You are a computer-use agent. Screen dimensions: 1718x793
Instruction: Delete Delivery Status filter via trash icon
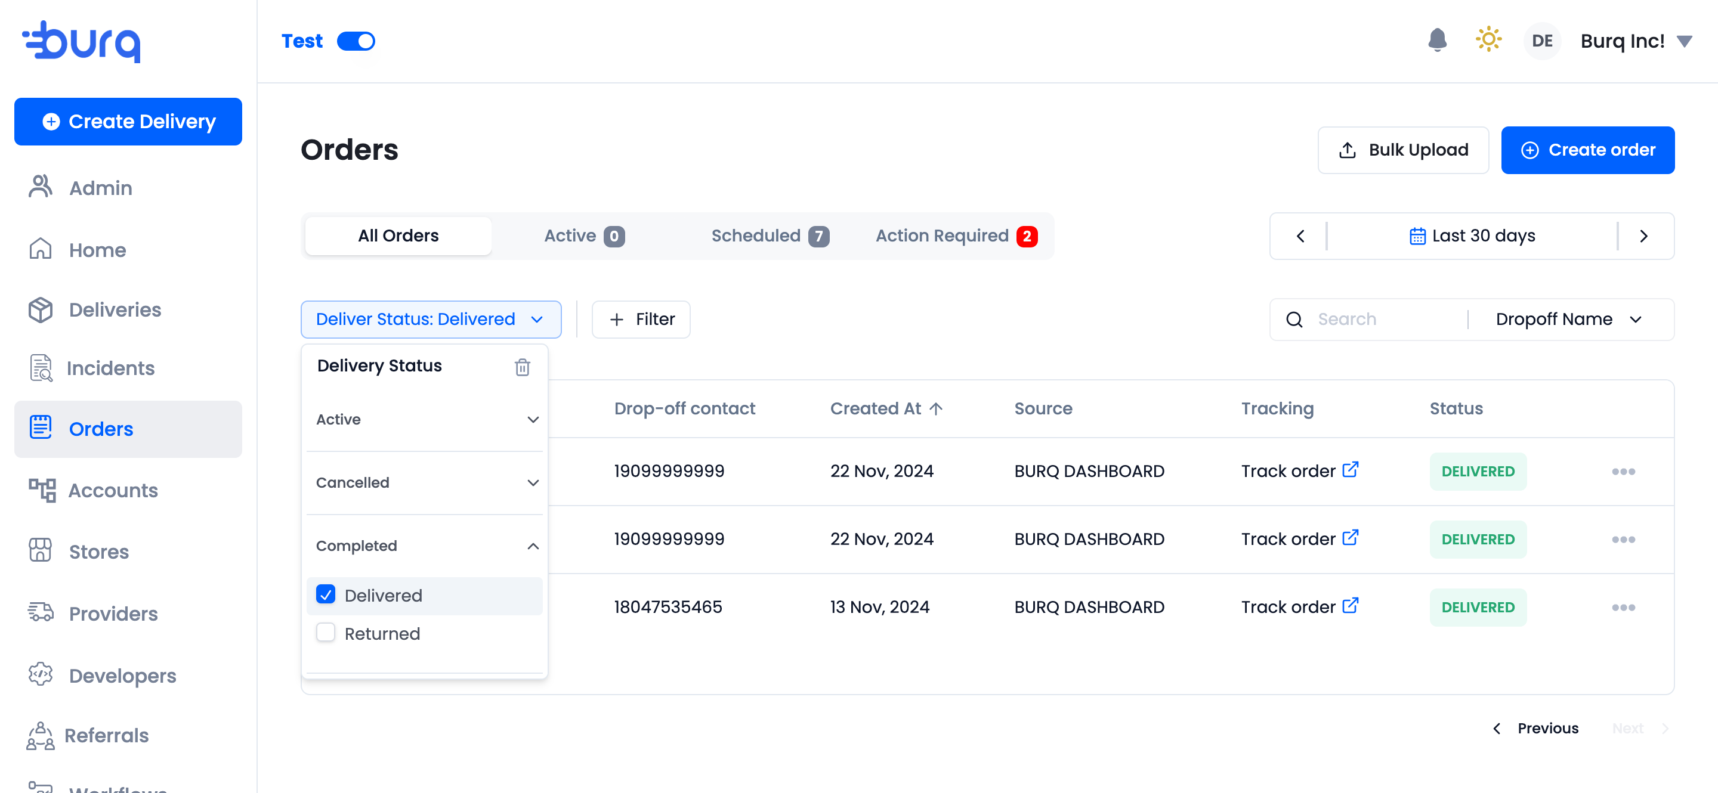point(522,367)
